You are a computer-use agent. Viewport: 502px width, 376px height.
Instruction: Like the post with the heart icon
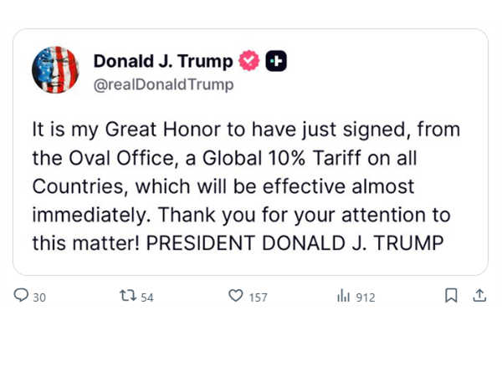pyautogui.click(x=236, y=296)
